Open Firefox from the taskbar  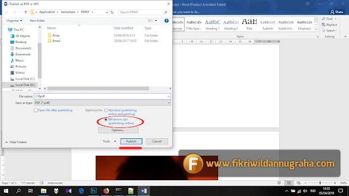click(x=106, y=191)
